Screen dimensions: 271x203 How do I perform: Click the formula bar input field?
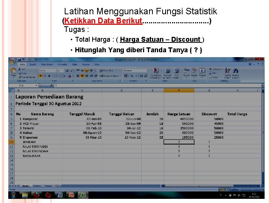coord(158,85)
